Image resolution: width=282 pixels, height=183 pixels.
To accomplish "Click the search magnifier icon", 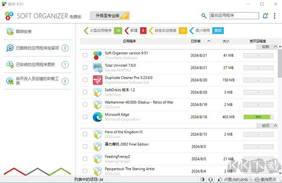I will pyautogui.click(x=204, y=16).
